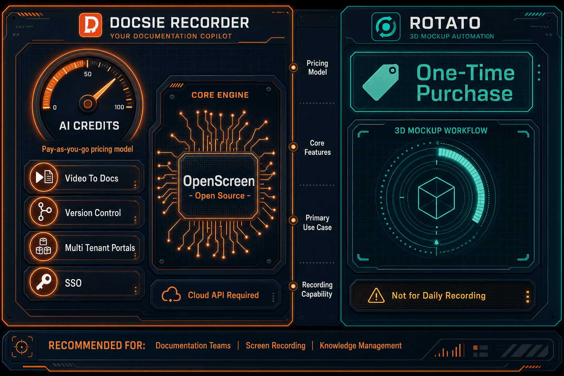Open the dots menu on Multi Tenant Portals row
Viewport: 564px width, 376px height.
click(135, 256)
